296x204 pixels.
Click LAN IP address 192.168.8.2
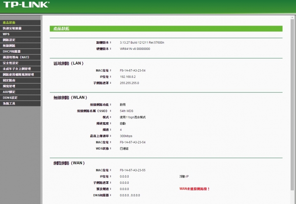(127, 77)
